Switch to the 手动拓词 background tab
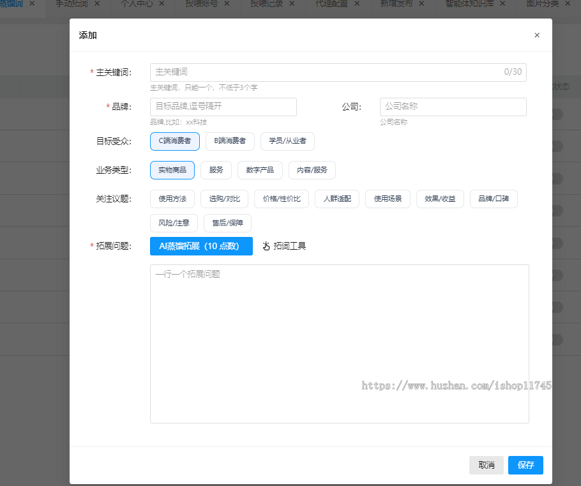Screen dimensions: 581x486 click(72, 4)
